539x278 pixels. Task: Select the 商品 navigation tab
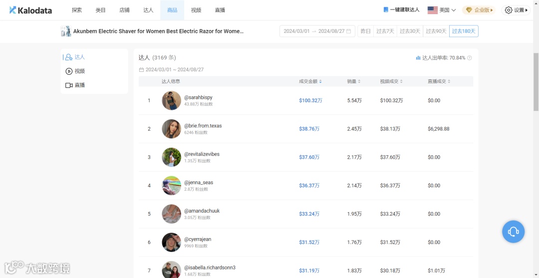172,10
